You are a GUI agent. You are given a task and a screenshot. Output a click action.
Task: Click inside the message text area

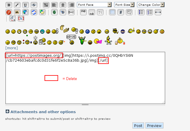[85, 78]
